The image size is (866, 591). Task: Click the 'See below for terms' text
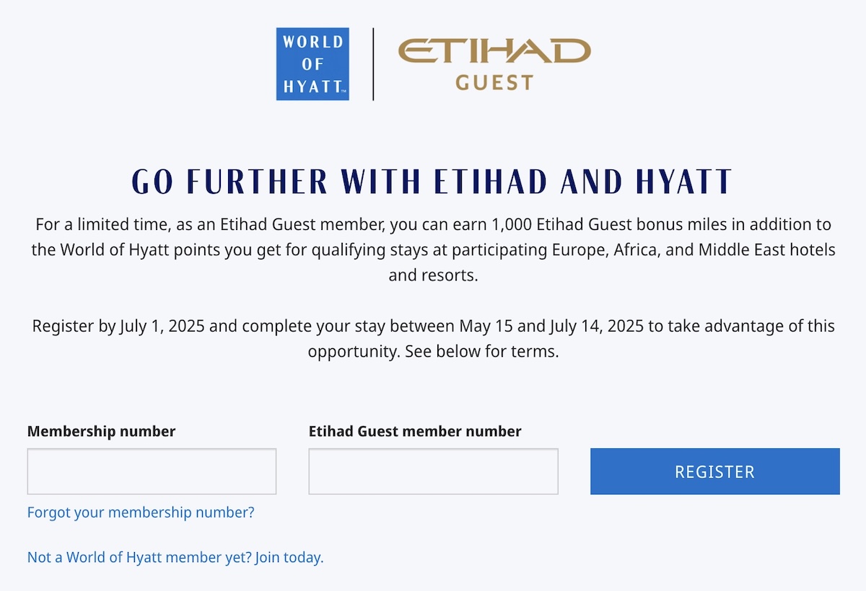coord(482,352)
